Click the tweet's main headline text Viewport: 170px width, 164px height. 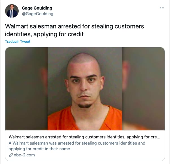(x=75, y=30)
